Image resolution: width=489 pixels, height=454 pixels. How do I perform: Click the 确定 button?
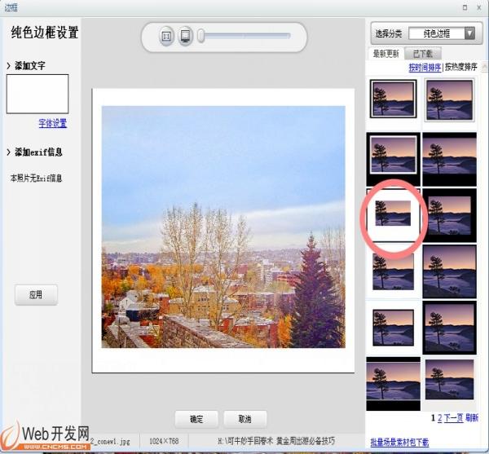click(x=196, y=419)
